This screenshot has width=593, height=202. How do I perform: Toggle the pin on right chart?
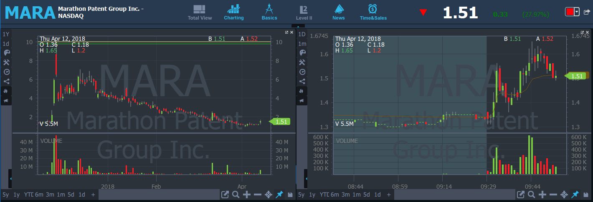tap(575, 195)
